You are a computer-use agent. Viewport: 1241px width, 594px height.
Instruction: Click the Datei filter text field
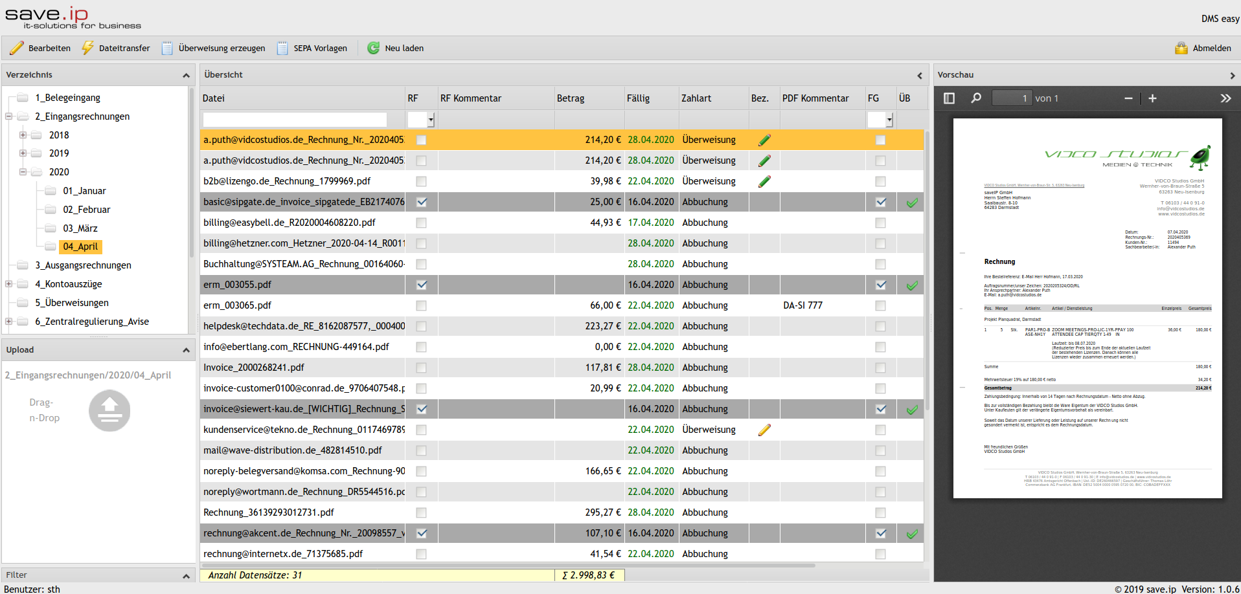pyautogui.click(x=295, y=120)
